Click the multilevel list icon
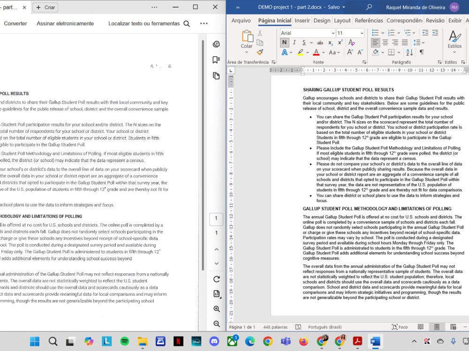The height and width of the screenshot is (351, 469). click(x=407, y=33)
